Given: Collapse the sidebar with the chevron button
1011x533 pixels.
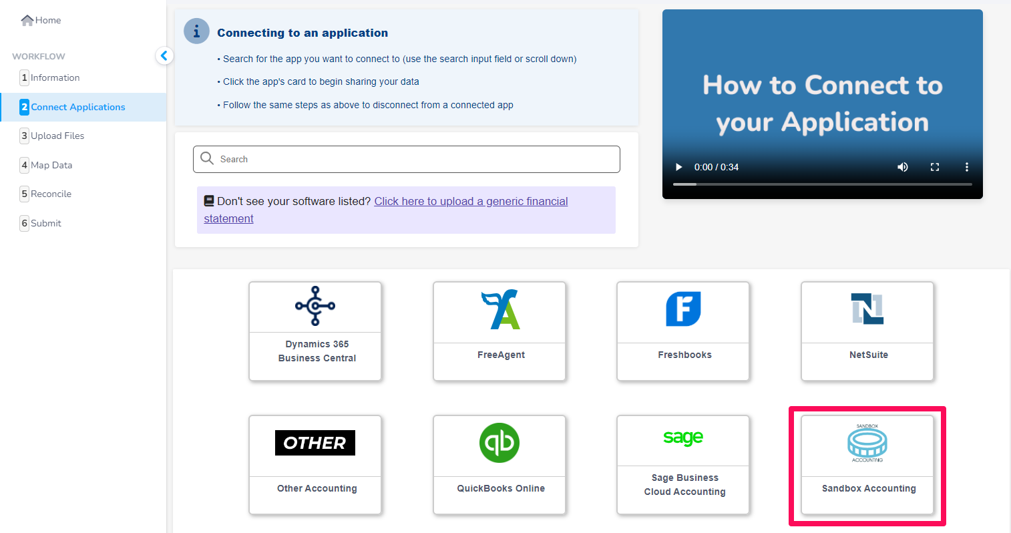Looking at the screenshot, I should [x=164, y=55].
